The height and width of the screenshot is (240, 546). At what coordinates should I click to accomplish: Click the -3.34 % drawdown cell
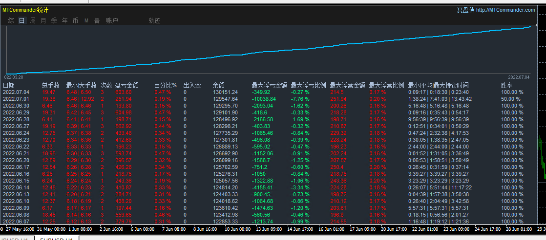300,187
